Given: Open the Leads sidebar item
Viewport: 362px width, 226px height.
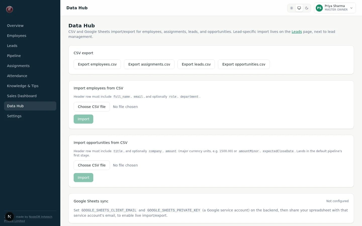Looking at the screenshot, I should point(30,46).
